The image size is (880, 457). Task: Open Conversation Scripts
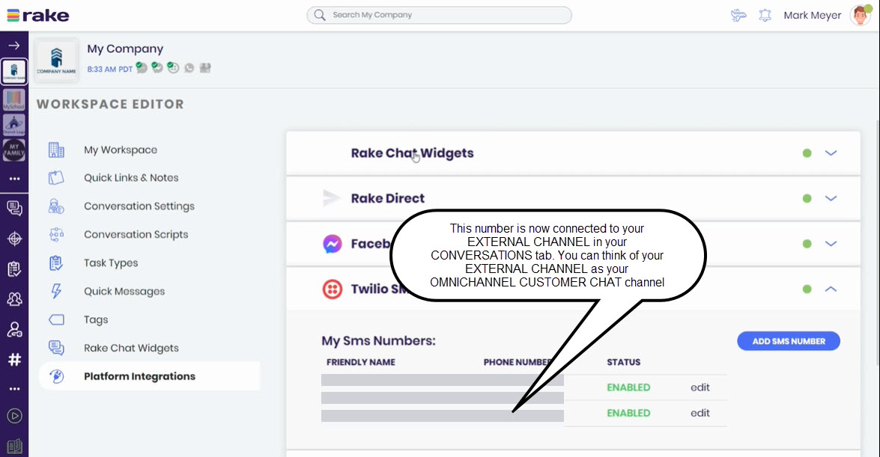[x=136, y=234]
